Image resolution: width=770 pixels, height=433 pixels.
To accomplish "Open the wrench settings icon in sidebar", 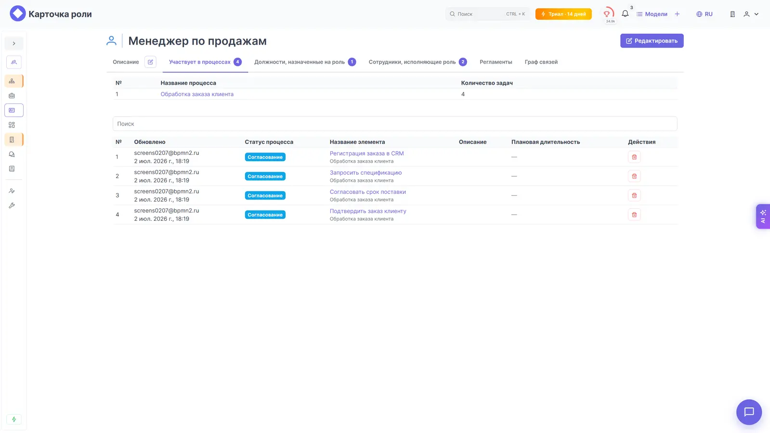I will coord(12,205).
